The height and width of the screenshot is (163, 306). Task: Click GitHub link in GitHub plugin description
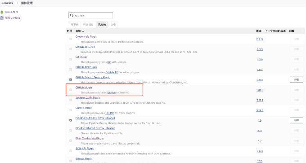112,93
